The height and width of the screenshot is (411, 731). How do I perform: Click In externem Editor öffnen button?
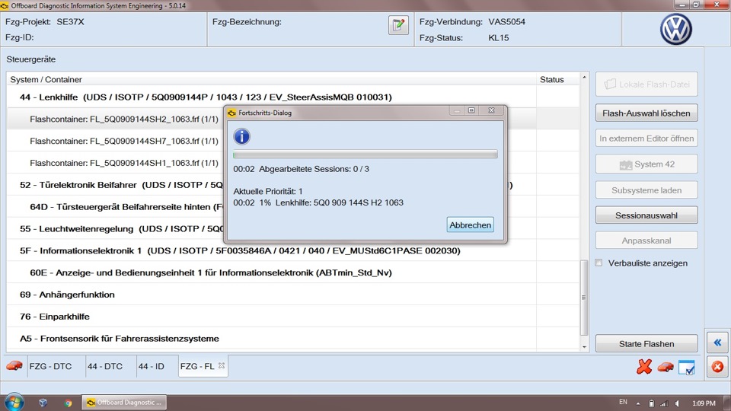pos(646,139)
